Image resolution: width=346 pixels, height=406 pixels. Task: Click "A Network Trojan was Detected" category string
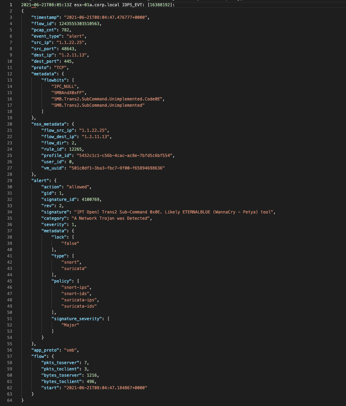[x=112, y=218]
